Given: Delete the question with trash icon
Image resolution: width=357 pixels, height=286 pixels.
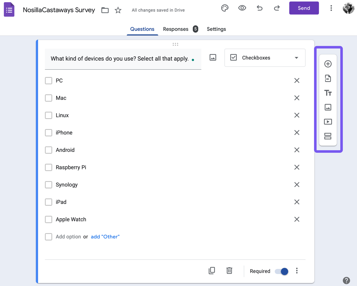Looking at the screenshot, I should (229, 271).
